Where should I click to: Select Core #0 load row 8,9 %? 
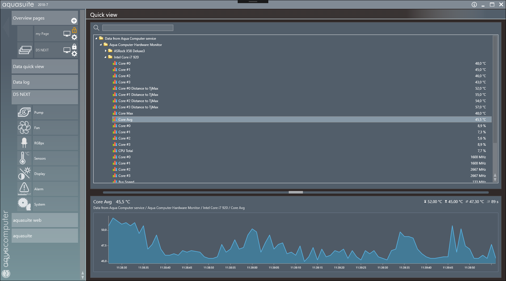tap(302, 126)
